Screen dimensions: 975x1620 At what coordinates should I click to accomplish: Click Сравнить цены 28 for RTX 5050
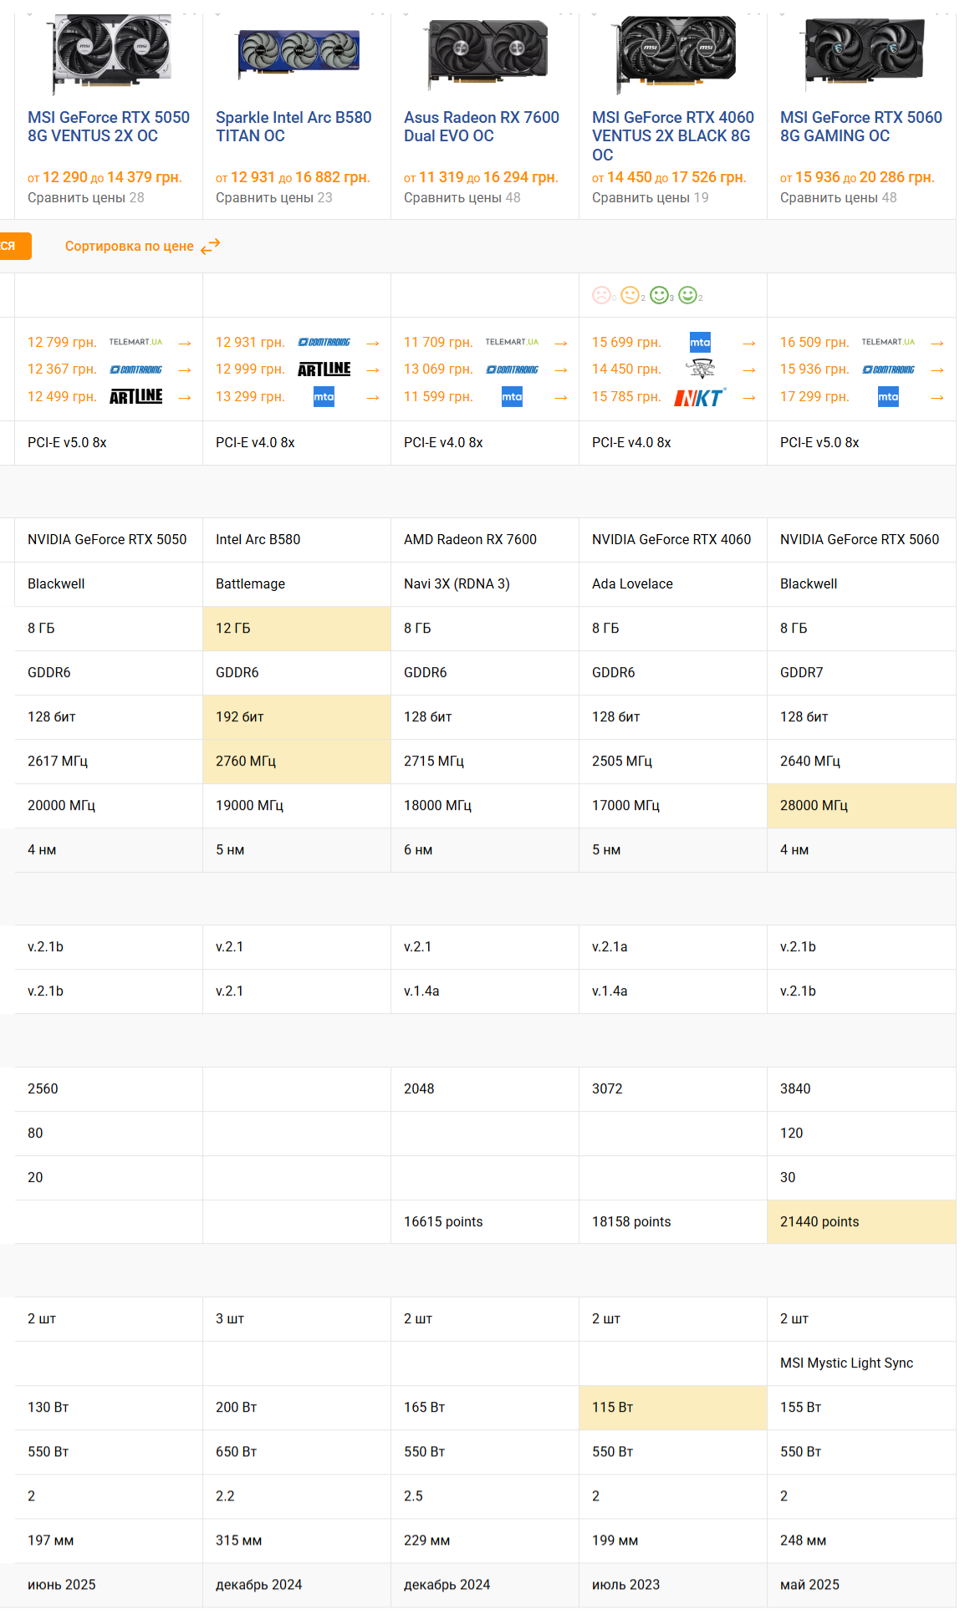point(86,197)
